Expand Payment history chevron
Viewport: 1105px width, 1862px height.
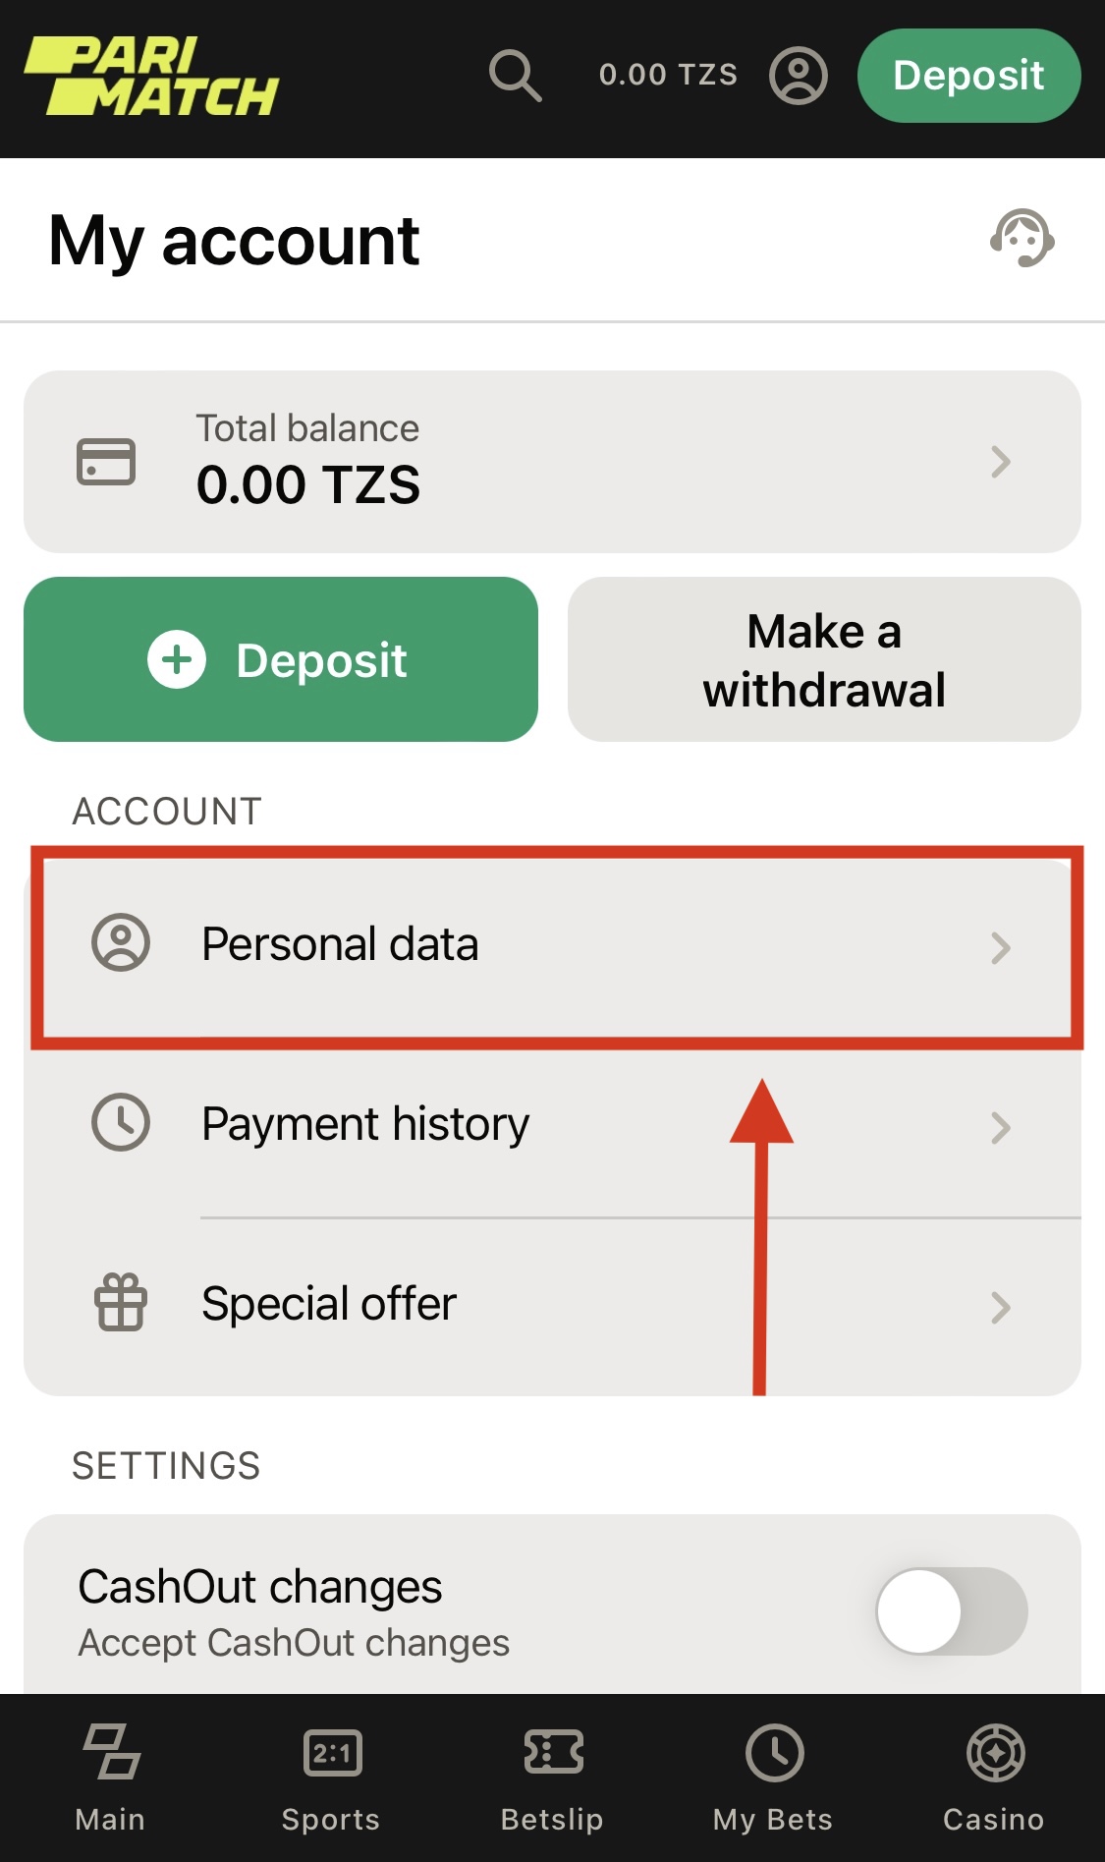[1001, 1128]
